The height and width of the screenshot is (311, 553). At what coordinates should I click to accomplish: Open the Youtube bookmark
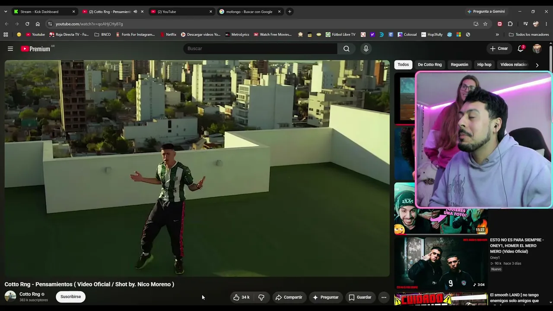(35, 35)
